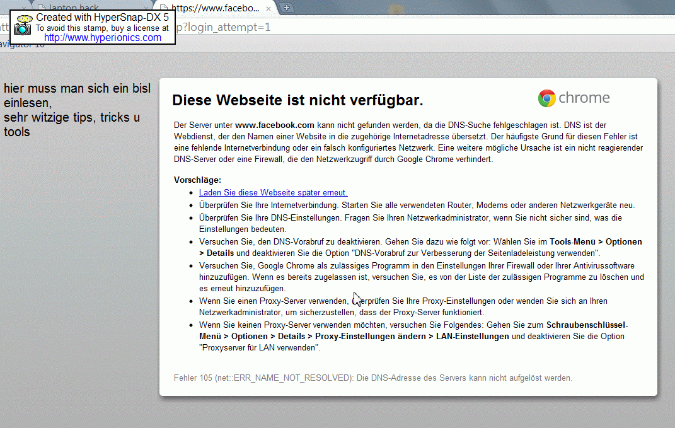Click the "Fehler 105 (net::ERR_NAME_NOT_RESOLVED)" error line

click(x=373, y=378)
